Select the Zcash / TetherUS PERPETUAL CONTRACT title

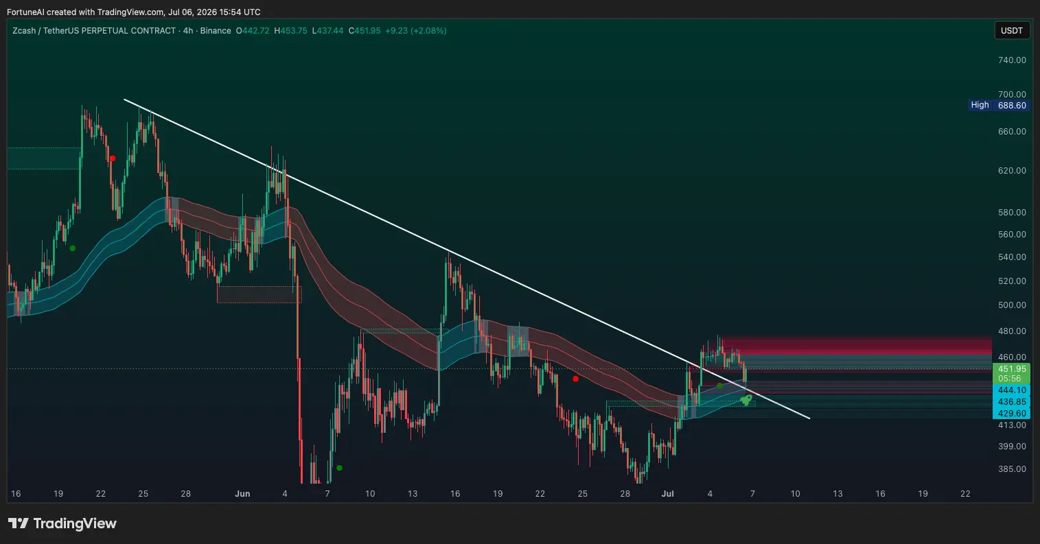94,31
